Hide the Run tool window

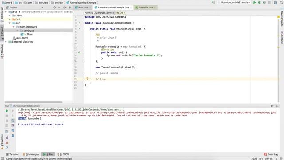tap(277, 106)
